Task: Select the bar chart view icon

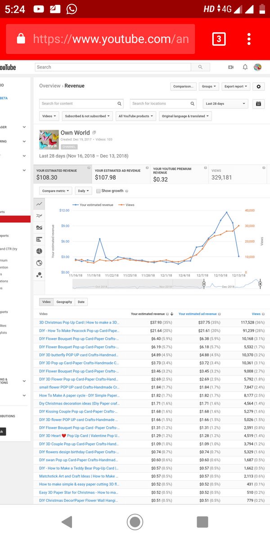Action: (x=39, y=239)
